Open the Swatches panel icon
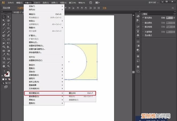The height and width of the screenshot is (121, 177). tap(138, 27)
